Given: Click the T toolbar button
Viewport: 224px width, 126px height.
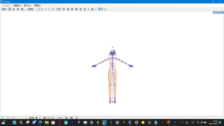Looking at the screenshot, I should (x=96, y=9).
